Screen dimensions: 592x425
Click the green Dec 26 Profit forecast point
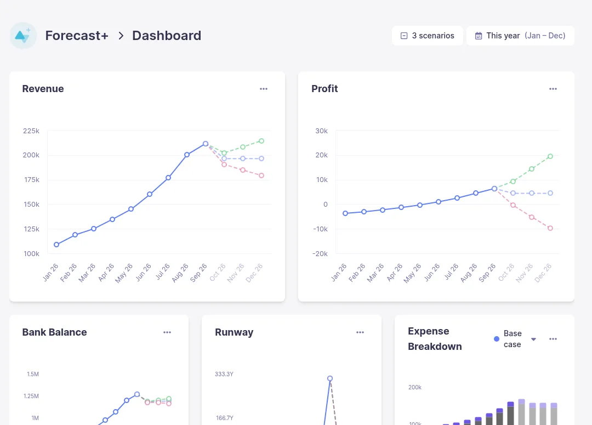[x=550, y=156]
